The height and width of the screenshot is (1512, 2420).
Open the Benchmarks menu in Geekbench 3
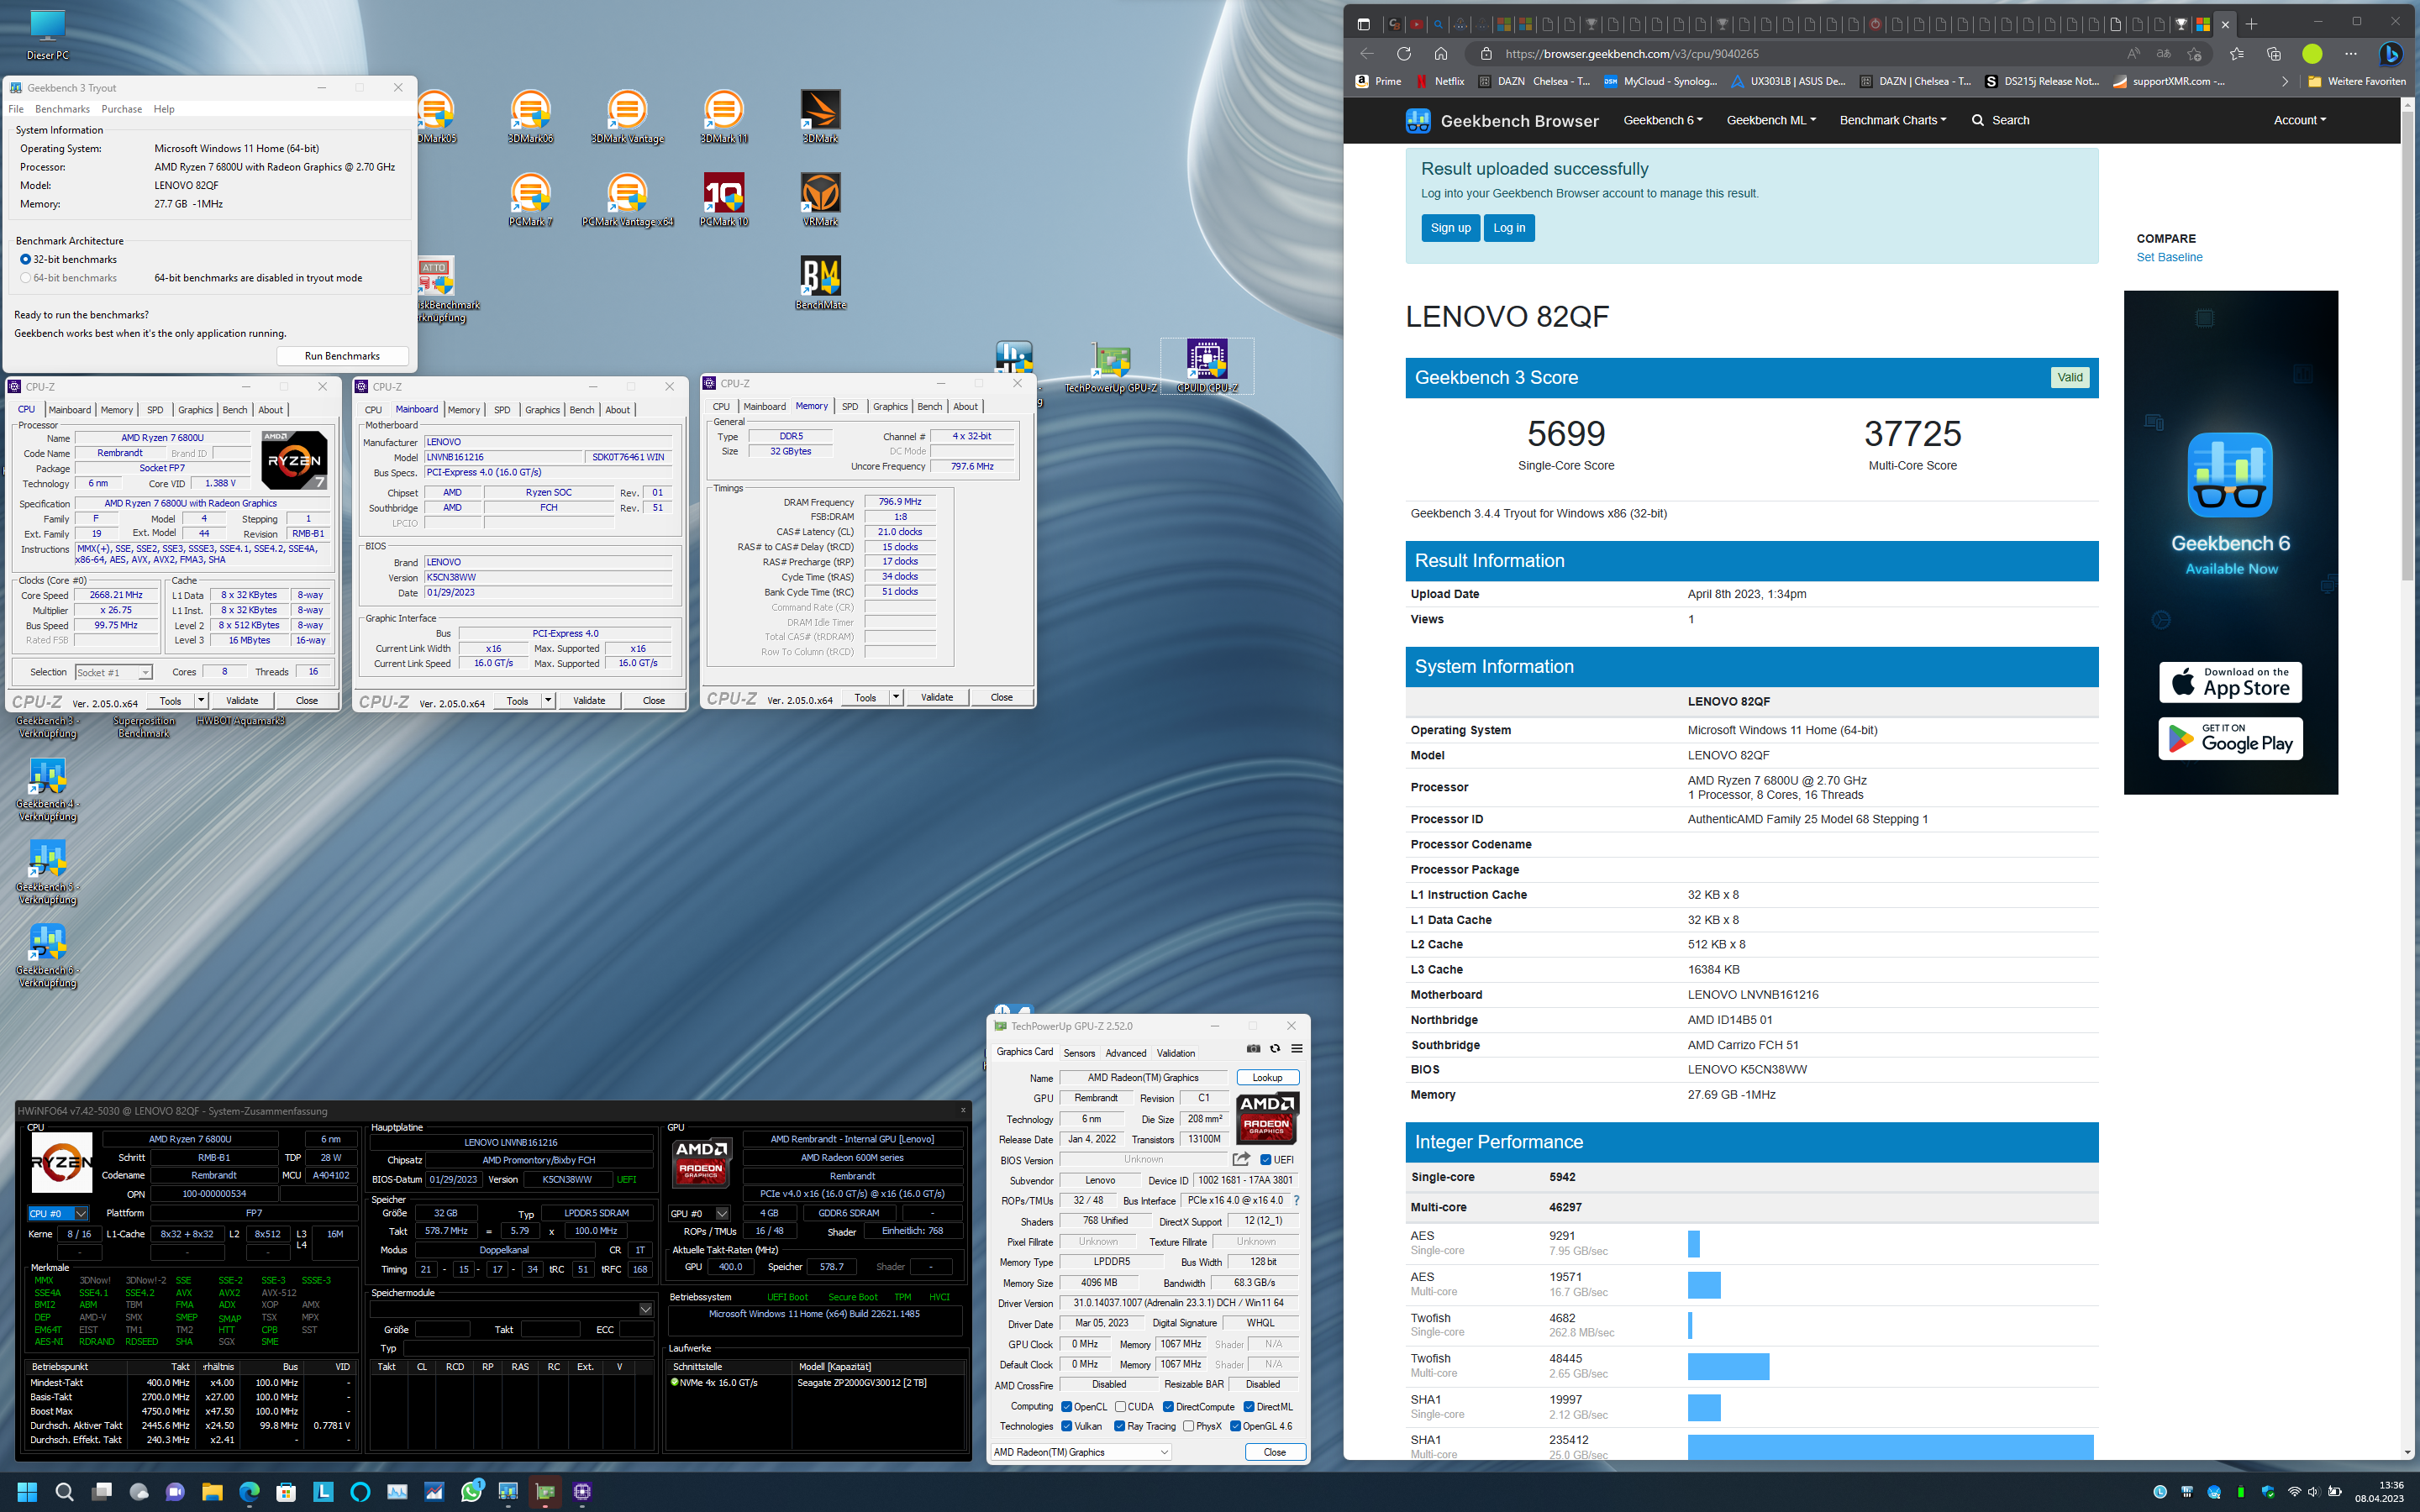coord(62,109)
